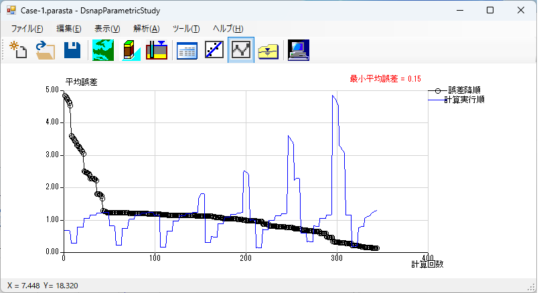Click the 計算回数 axis title
Screen dimensions: 541x293
427,264
